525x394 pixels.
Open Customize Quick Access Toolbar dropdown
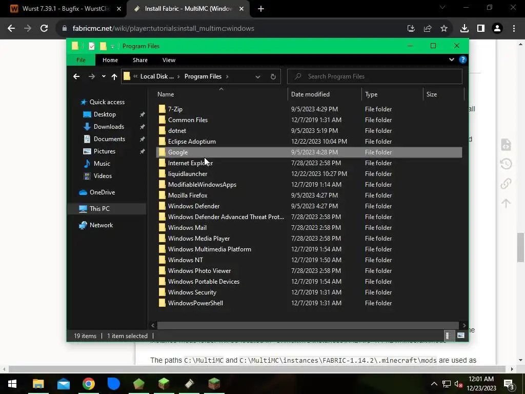pos(112,47)
